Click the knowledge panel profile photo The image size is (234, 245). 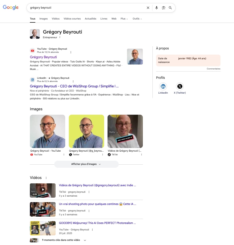(35, 34)
